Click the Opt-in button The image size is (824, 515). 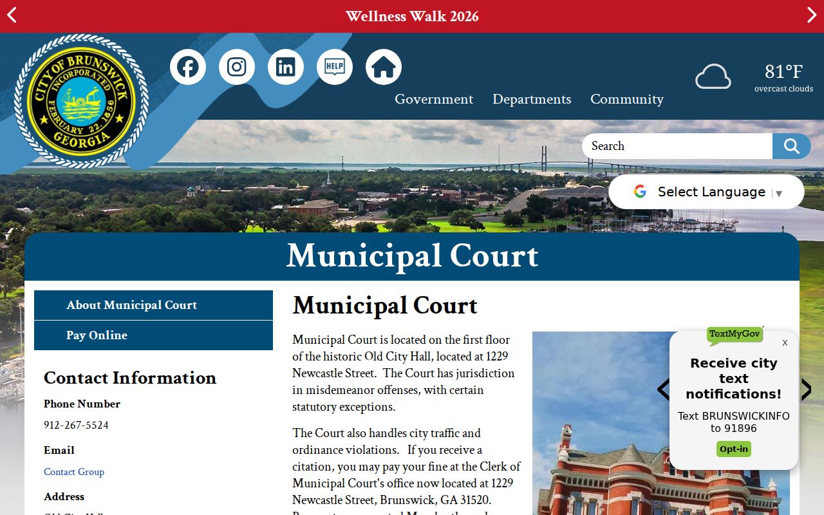[734, 449]
